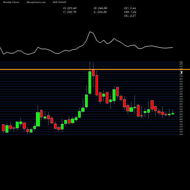Viewport: 190px width, 190px height.
Task: Click the 'MunafaSutra.com' label
Action: (36, 2)
